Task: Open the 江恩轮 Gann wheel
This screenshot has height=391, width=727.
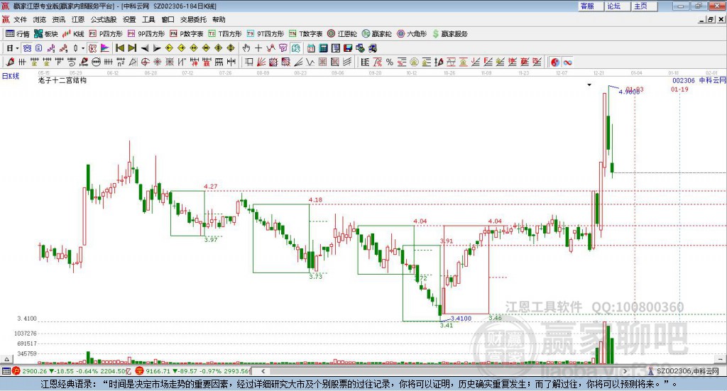Action: (x=342, y=34)
